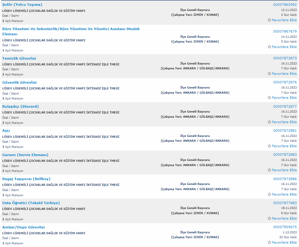The image size is (299, 247).
Task: Open job number 00007872886
Action: [285, 179]
